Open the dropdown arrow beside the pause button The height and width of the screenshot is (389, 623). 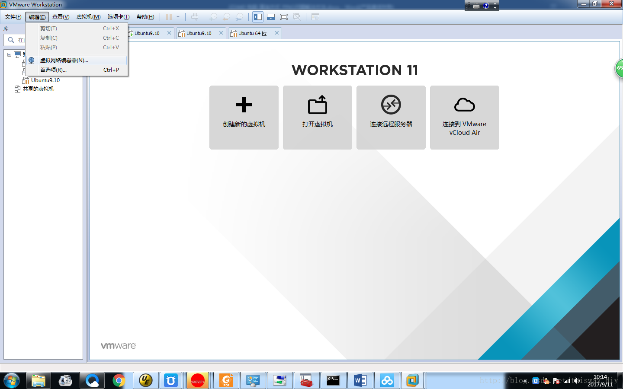[178, 17]
